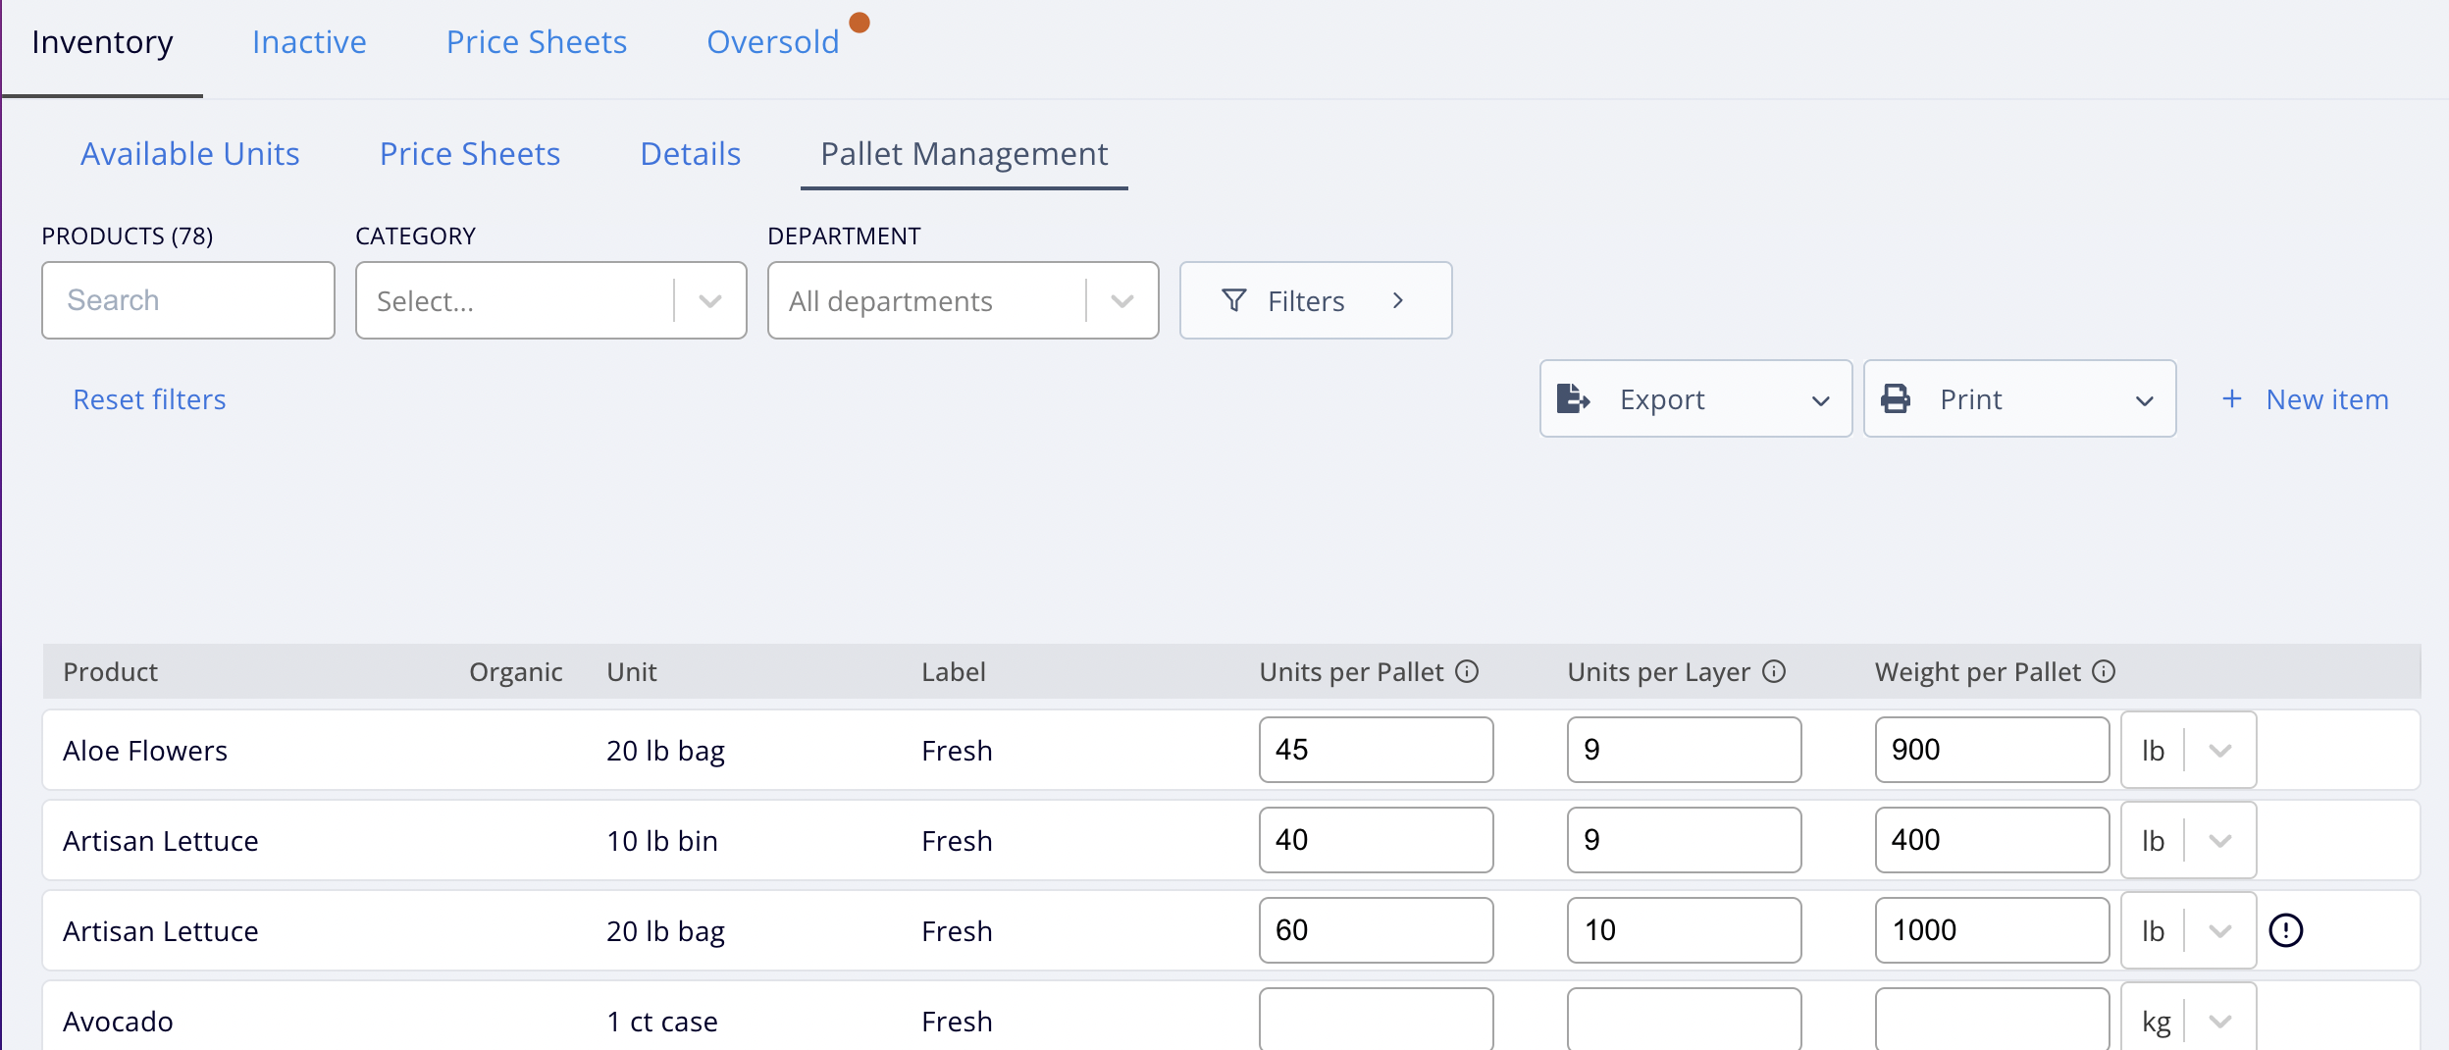Click the Unit column header

(x=632, y=672)
